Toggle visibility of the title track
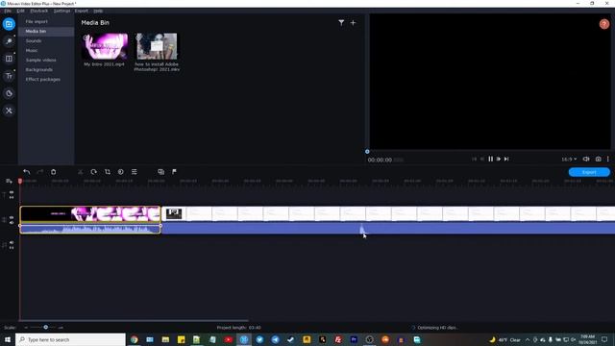 [x=12, y=192]
